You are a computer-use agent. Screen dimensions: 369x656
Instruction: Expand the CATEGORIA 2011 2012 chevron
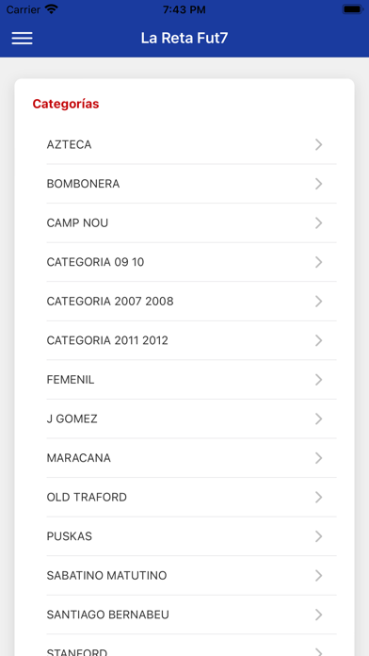(318, 340)
